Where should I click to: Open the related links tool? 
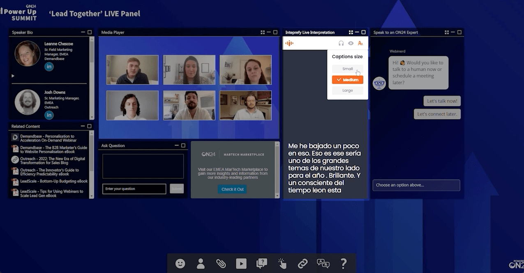tap(303, 264)
